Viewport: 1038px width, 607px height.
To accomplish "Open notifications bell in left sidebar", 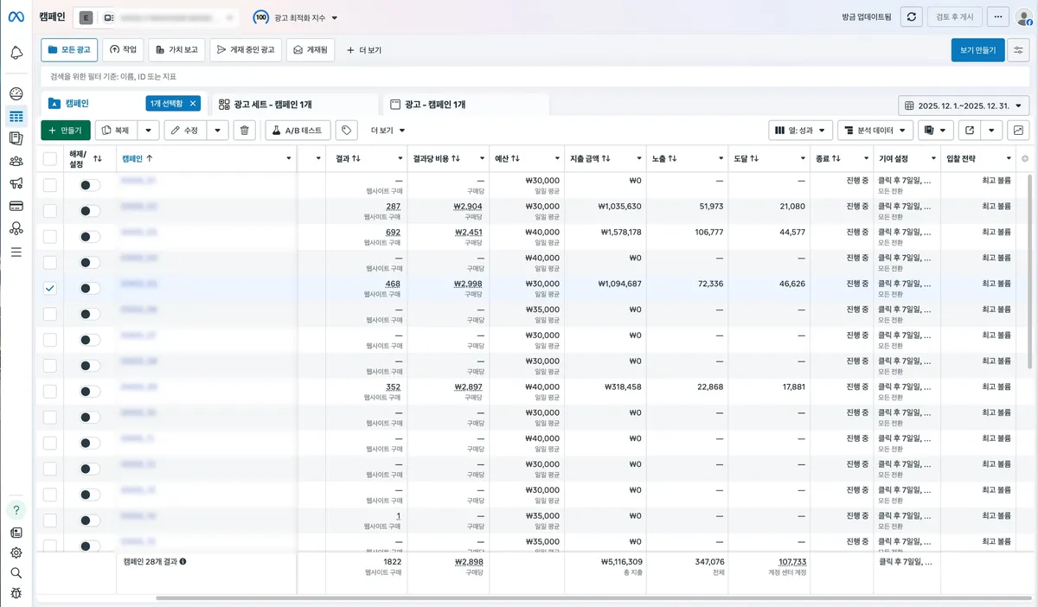I will pos(16,54).
